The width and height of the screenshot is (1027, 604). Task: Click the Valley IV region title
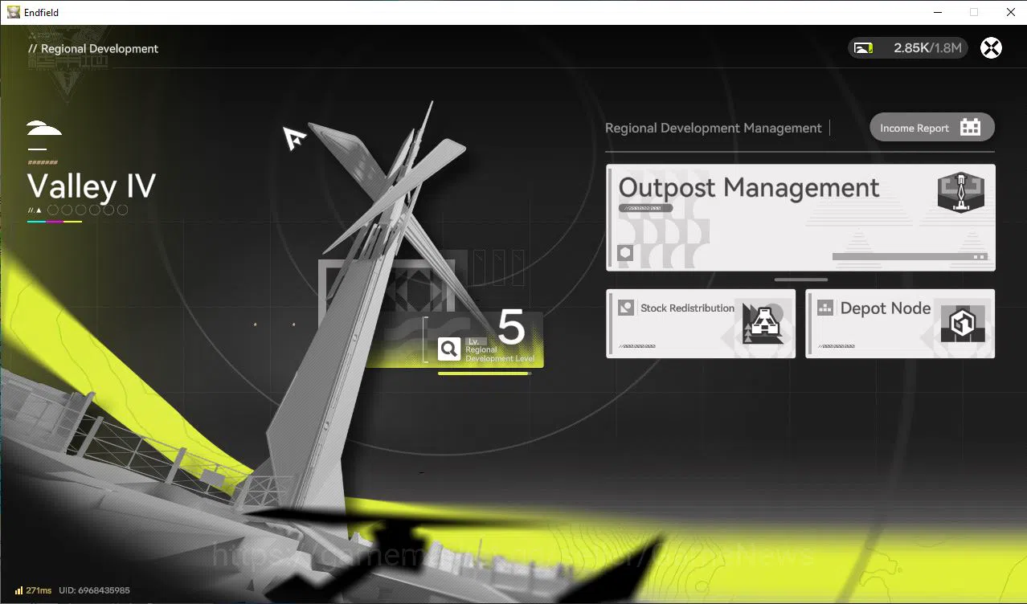pos(92,186)
